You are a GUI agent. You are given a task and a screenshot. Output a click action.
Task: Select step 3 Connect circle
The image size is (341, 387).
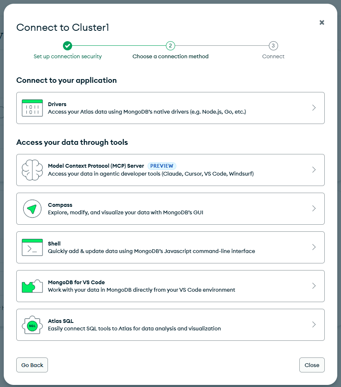click(273, 46)
